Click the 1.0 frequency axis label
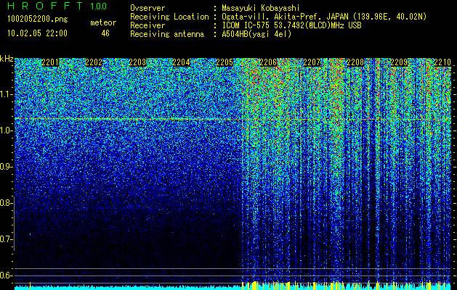The width and height of the screenshot is (457, 290). click(x=5, y=130)
